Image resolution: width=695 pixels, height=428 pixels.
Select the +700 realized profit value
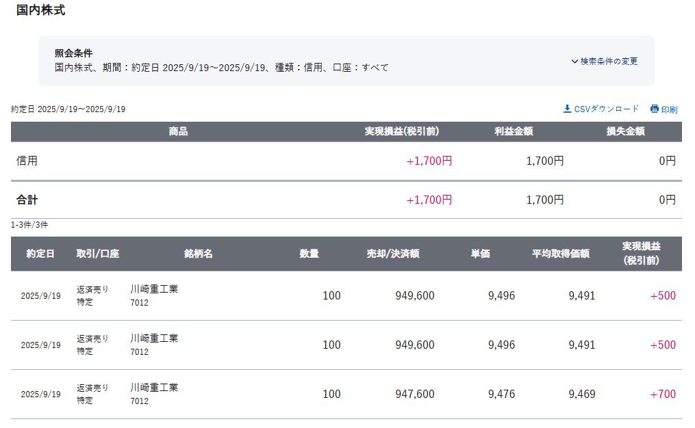663,394
